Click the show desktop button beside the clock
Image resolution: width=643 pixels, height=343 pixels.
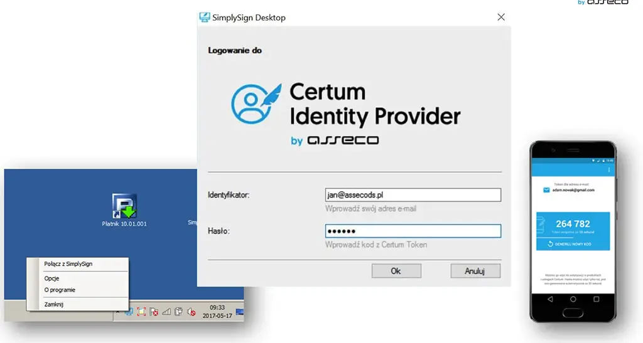tap(240, 312)
